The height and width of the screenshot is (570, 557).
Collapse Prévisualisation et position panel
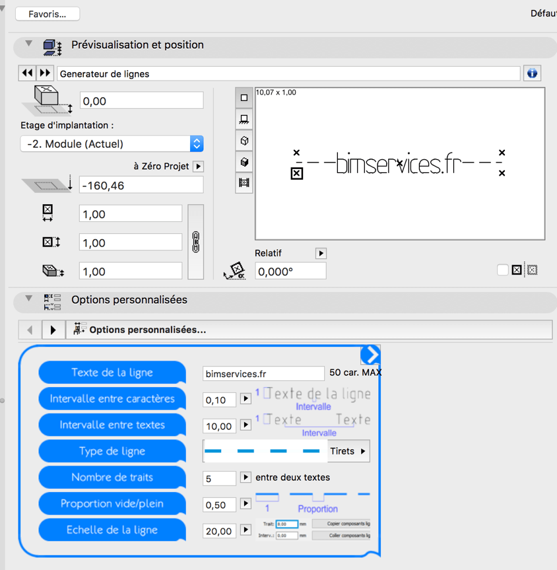(x=28, y=44)
